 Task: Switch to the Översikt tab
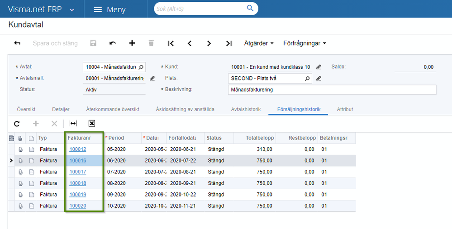26,109
